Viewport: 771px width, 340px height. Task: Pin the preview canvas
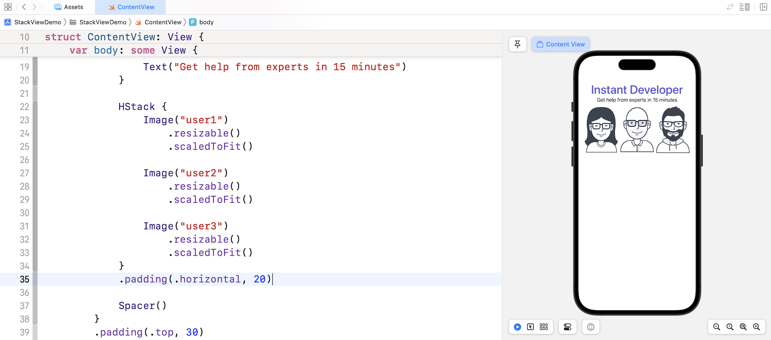(x=518, y=44)
